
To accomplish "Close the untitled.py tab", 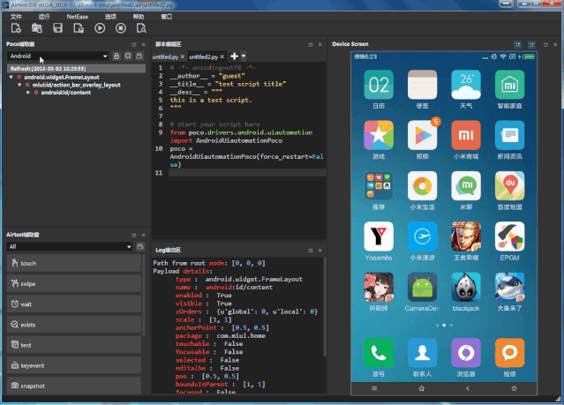I will coord(183,56).
